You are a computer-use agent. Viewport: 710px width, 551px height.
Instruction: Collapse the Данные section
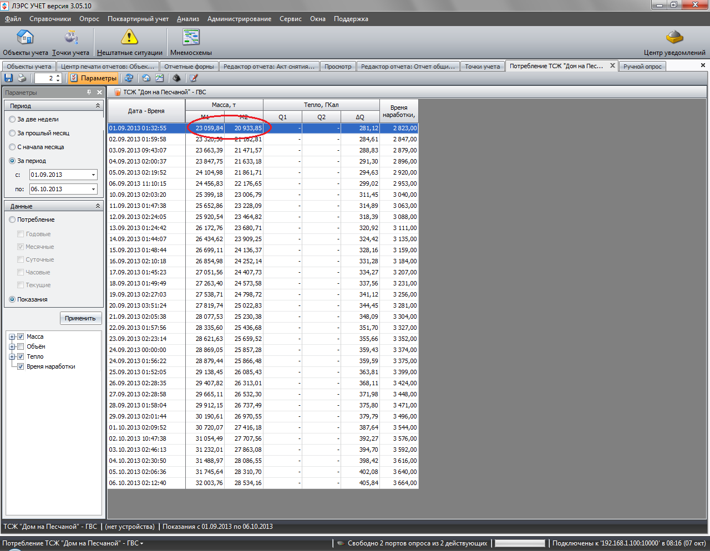pos(98,206)
